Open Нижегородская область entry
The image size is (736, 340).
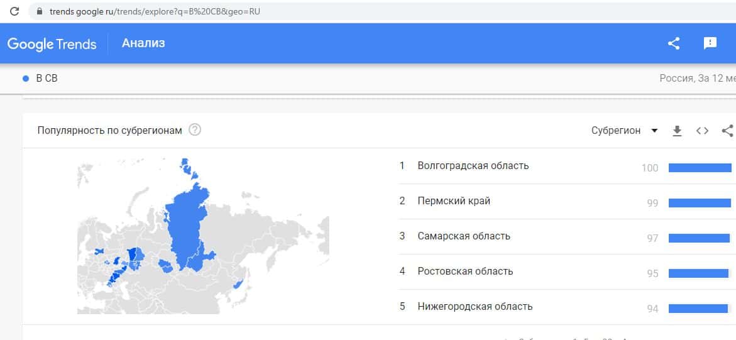click(475, 307)
